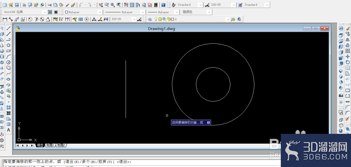Open the QuickCalc calculator
The image size is (351, 167).
point(156,5)
